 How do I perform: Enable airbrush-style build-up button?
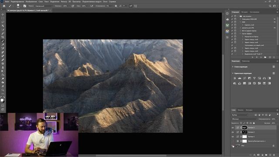92,6
